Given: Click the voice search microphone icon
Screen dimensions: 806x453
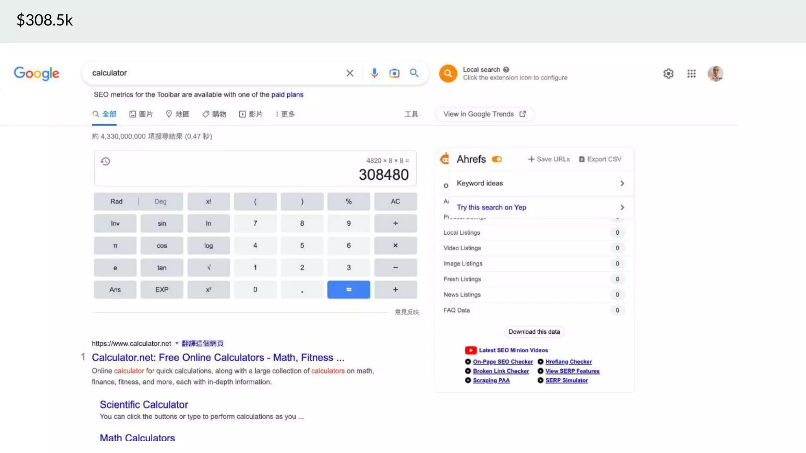Looking at the screenshot, I should pyautogui.click(x=374, y=73).
